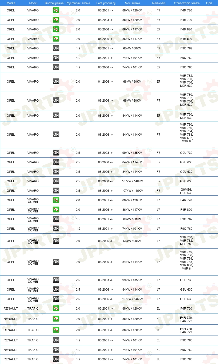Click '60kW / 80KM' in the Vivaro F7 row
This screenshot has width=218, height=364.
(132, 48)
